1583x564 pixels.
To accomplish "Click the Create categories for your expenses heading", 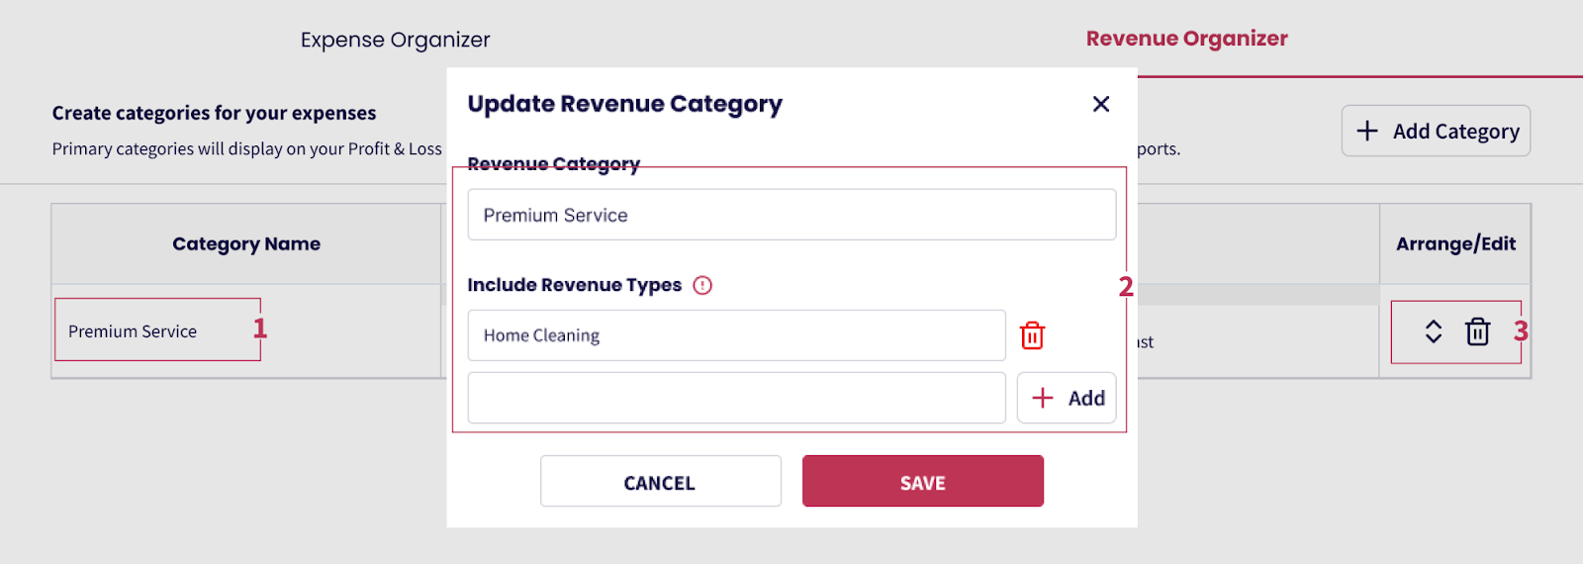I will 214,113.
